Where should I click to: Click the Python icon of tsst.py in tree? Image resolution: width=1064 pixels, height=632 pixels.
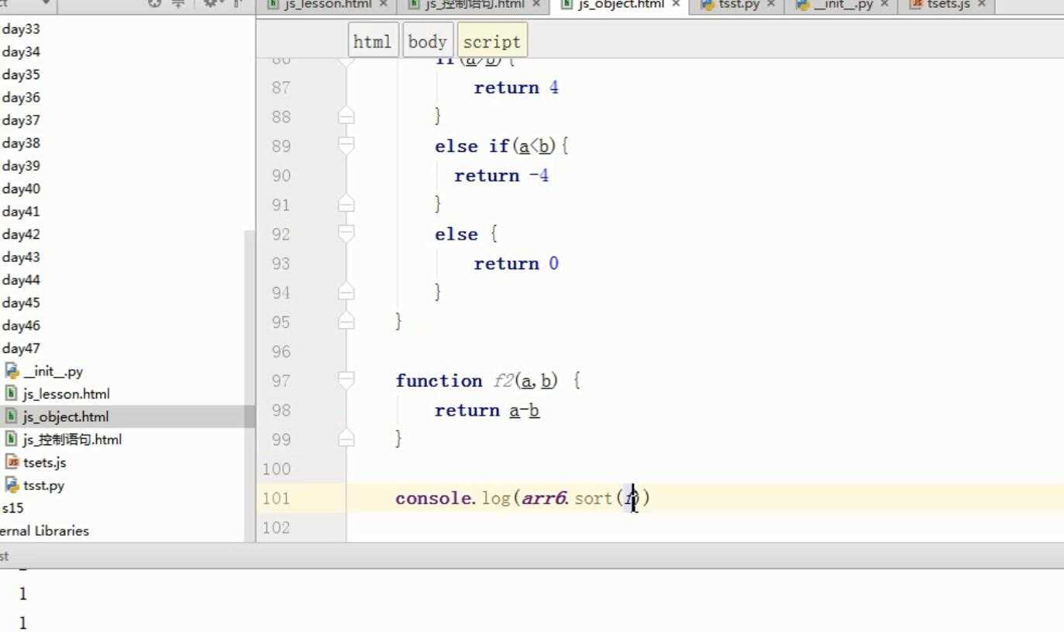pos(12,485)
